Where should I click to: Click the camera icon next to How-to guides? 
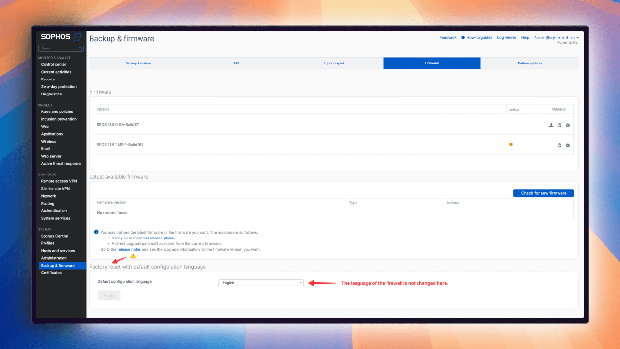(x=463, y=37)
